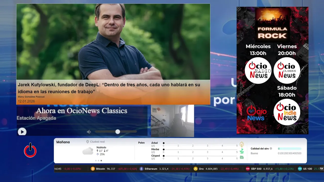Open the Bitcoin 96.337 ticker entry
Viewport: 324px width, 182px height.
113,169
